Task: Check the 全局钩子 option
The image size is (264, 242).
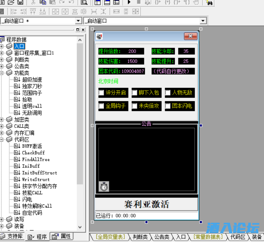Action: [101, 106]
